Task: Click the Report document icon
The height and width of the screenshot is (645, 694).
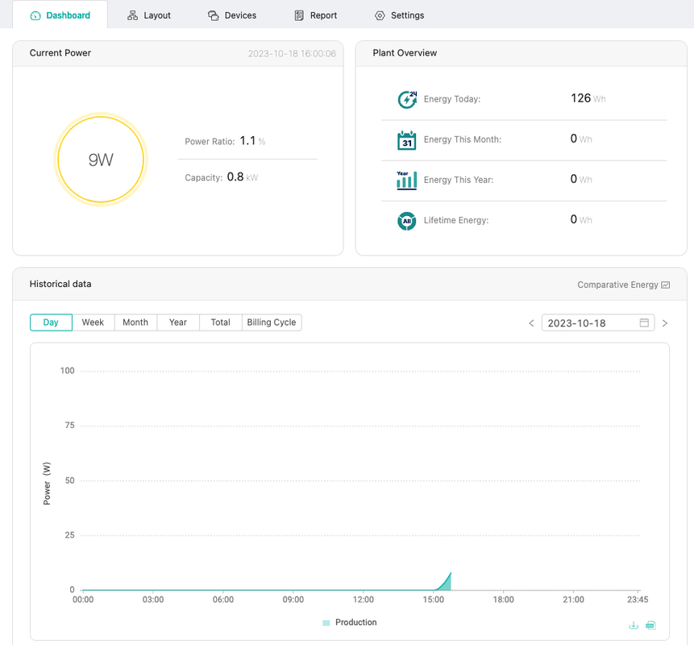Action: coord(299,15)
